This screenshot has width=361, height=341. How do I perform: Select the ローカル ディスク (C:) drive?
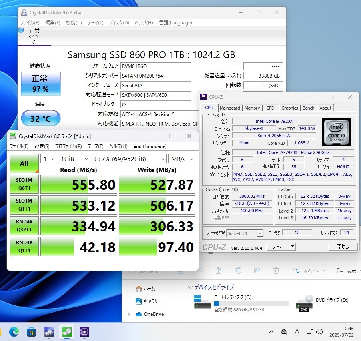pyautogui.click(x=241, y=303)
